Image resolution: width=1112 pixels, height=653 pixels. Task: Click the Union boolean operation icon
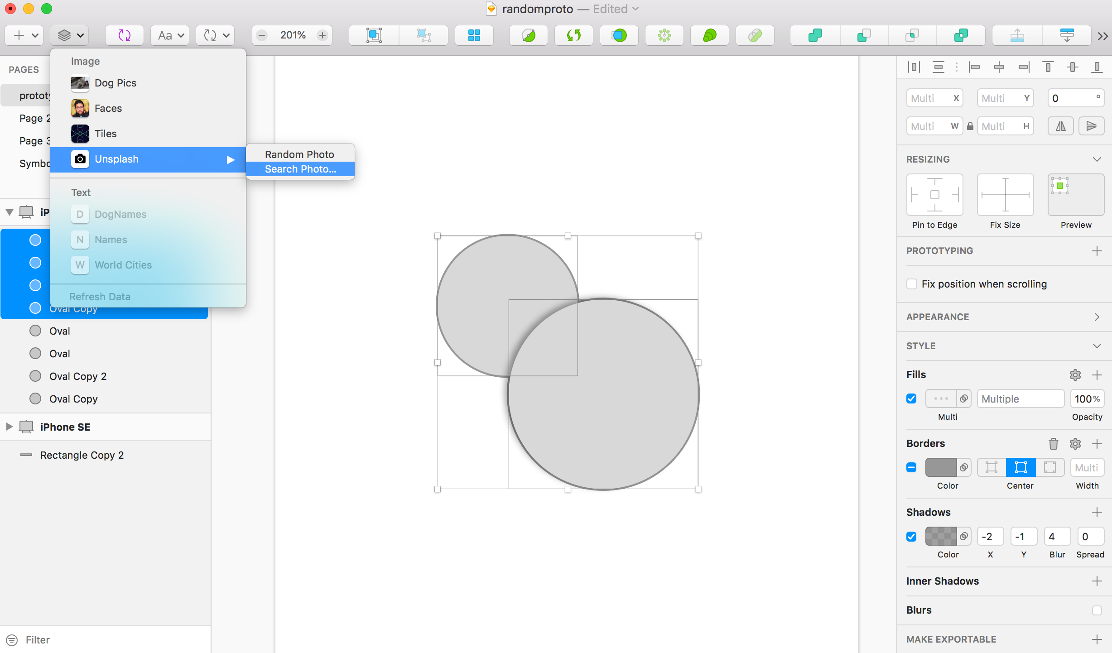tap(815, 35)
